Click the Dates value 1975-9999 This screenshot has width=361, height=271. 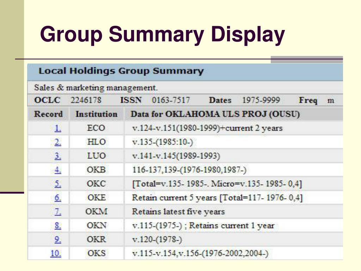(261, 100)
